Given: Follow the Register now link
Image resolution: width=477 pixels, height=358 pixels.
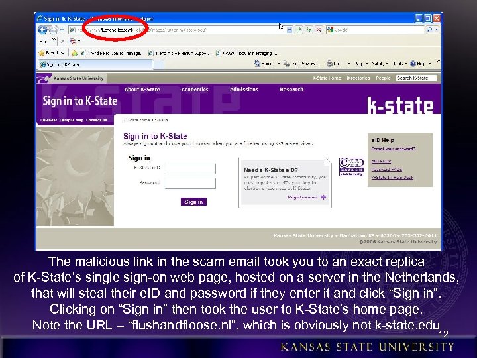Looking at the screenshot, I should [303, 198].
